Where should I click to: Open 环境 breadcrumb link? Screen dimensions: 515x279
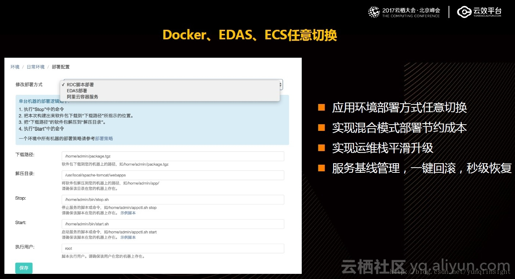[15, 67]
